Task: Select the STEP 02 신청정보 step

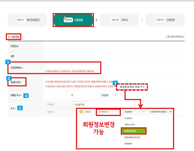Action: [73, 20]
